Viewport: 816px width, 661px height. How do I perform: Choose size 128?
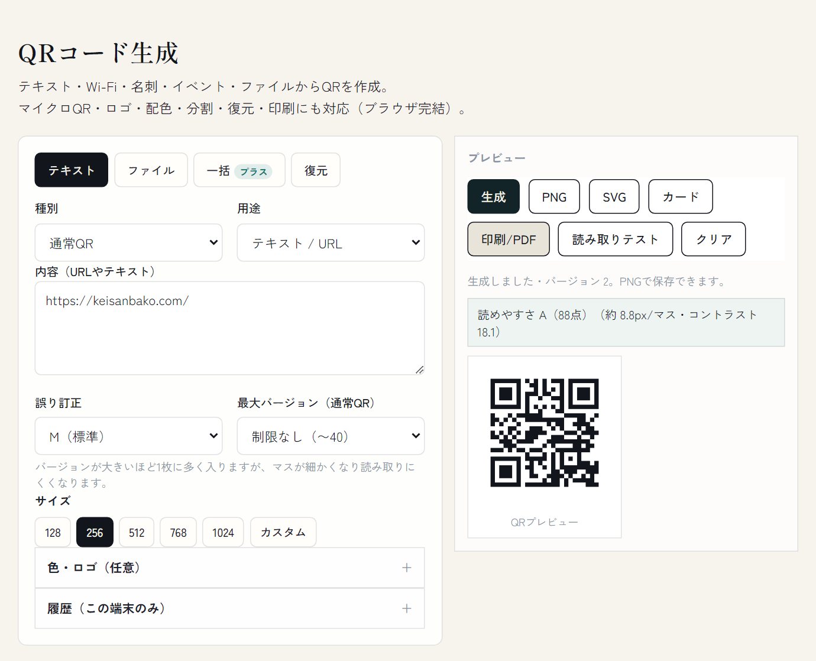tap(53, 533)
